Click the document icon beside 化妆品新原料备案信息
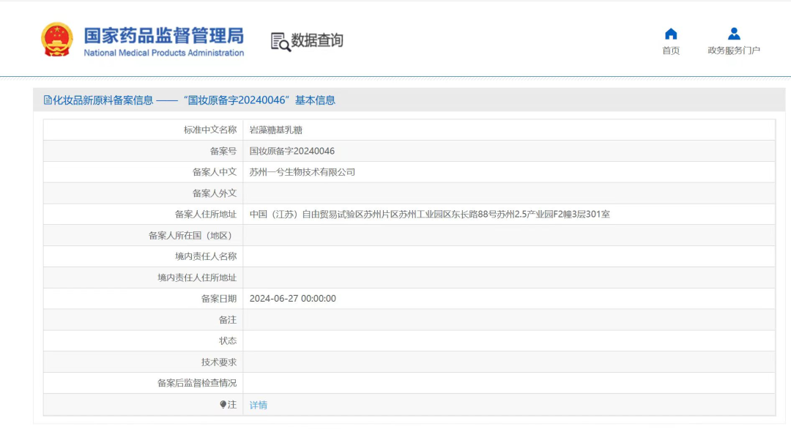The width and height of the screenshot is (791, 432). coord(48,100)
